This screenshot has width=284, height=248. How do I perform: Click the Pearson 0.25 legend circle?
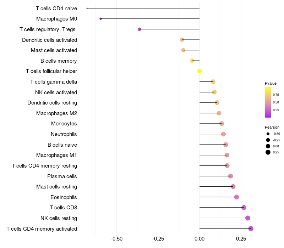(268, 152)
